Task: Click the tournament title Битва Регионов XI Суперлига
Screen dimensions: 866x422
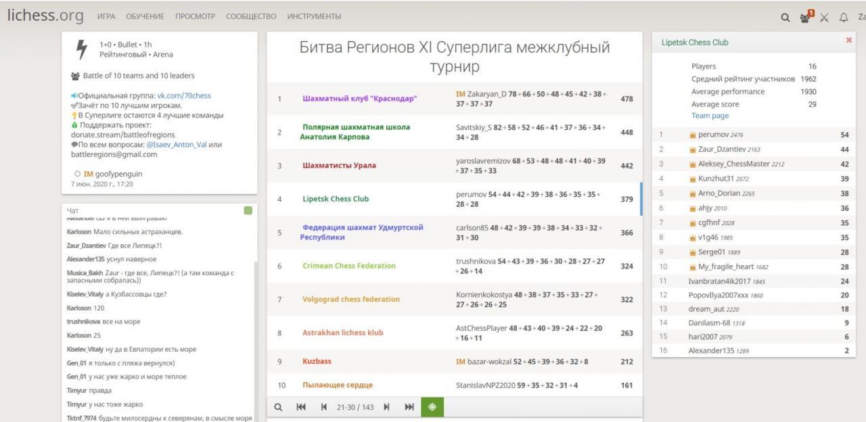Action: click(454, 57)
